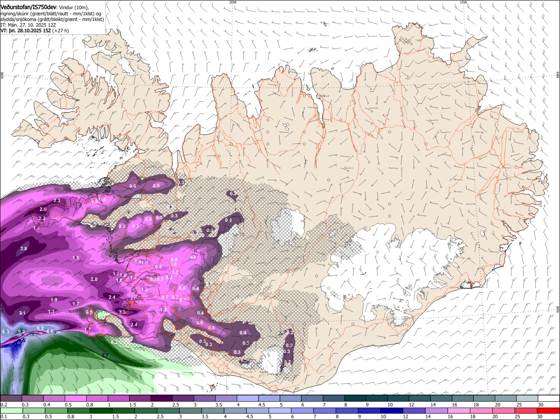The width and height of the screenshot is (560, 420).
Task: Click the '2.8' precipitation value on map
Action: [x=24, y=248]
